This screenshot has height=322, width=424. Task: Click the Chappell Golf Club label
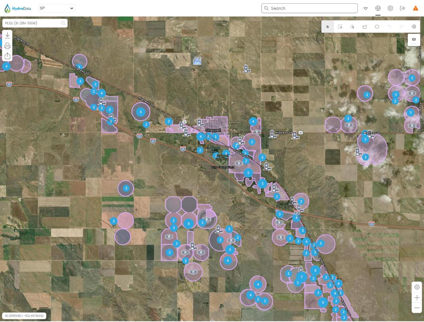click(x=222, y=157)
